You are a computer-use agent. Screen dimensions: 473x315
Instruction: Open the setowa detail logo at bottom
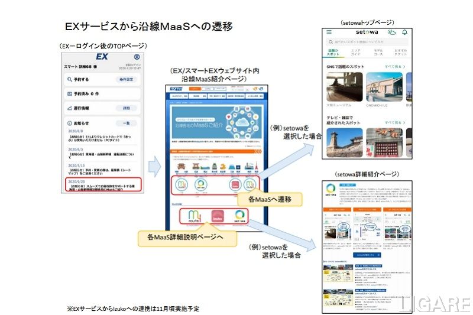239,216
